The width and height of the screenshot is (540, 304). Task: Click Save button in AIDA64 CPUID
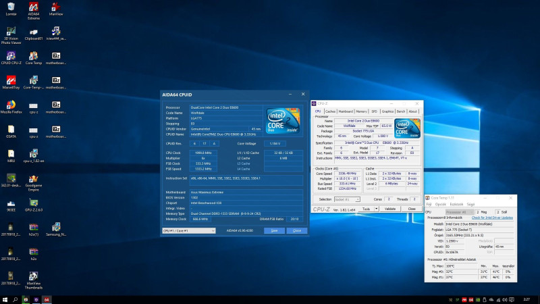[x=274, y=230]
